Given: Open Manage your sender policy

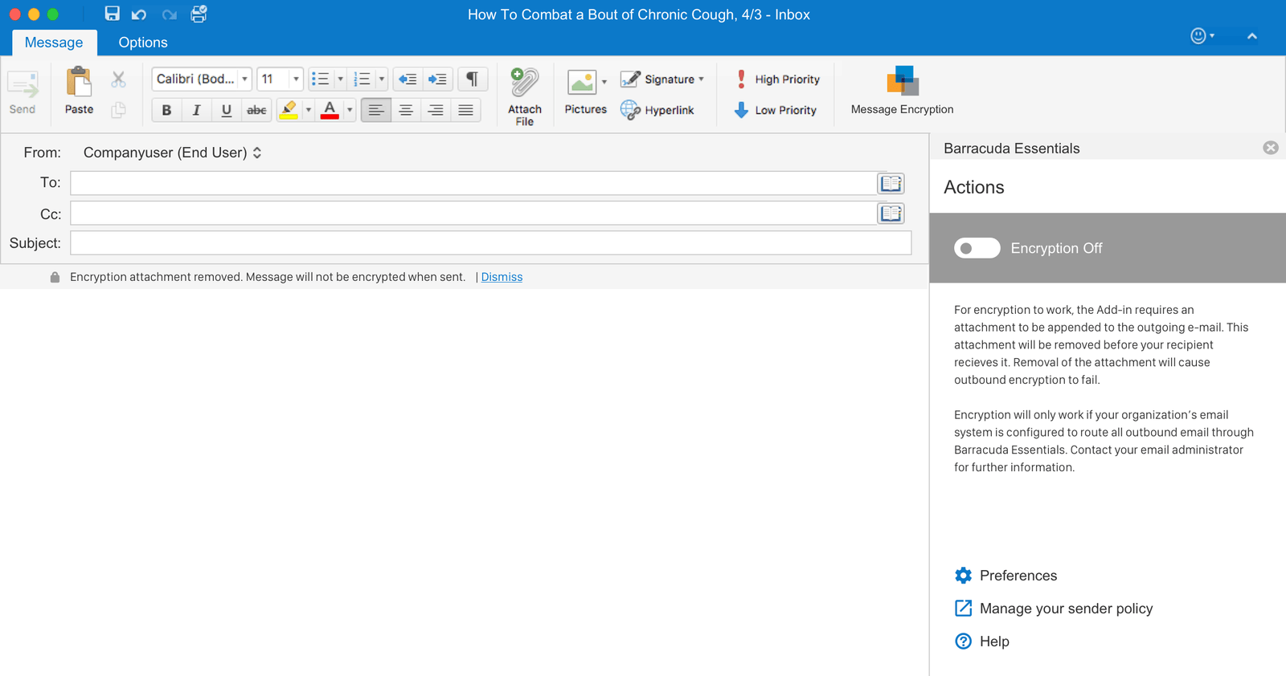Looking at the screenshot, I should 1065,609.
